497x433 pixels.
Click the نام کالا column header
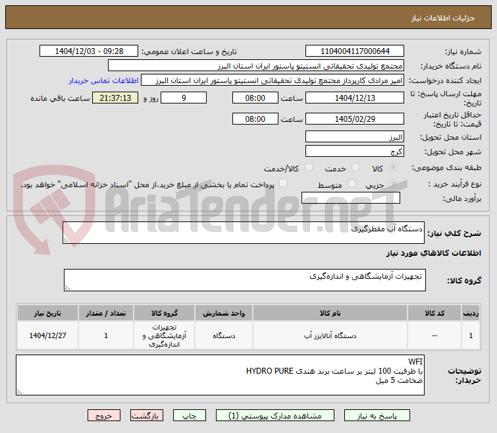click(x=330, y=313)
